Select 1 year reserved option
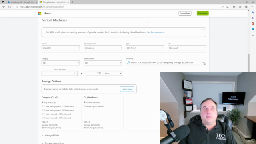 pos(42,114)
